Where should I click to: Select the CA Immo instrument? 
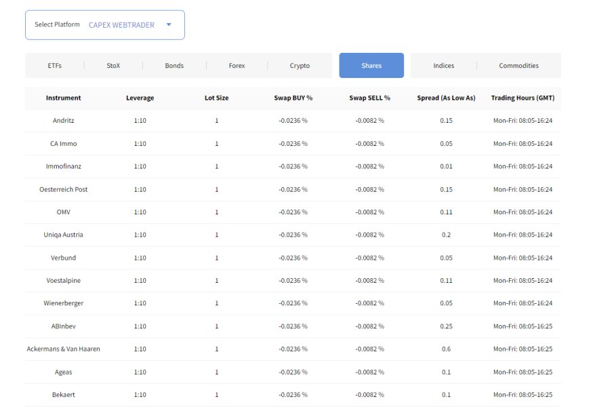click(x=63, y=144)
